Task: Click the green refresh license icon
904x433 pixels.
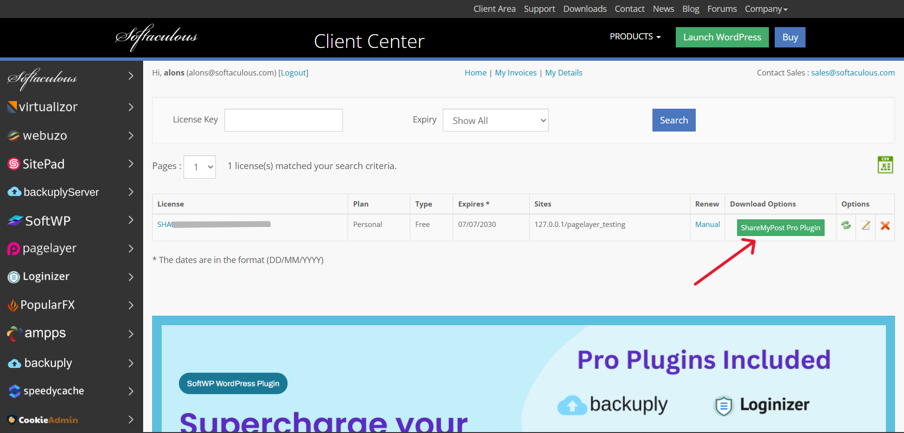Action: pos(846,226)
